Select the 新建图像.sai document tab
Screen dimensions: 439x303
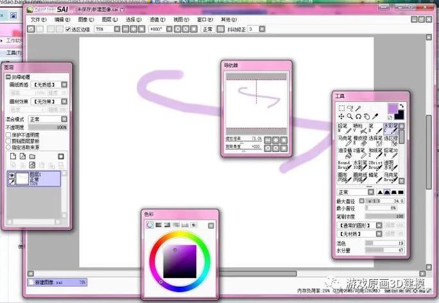click(57, 282)
